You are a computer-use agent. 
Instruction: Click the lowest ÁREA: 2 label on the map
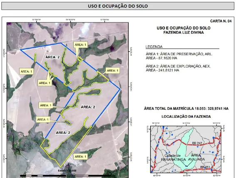[63, 133]
